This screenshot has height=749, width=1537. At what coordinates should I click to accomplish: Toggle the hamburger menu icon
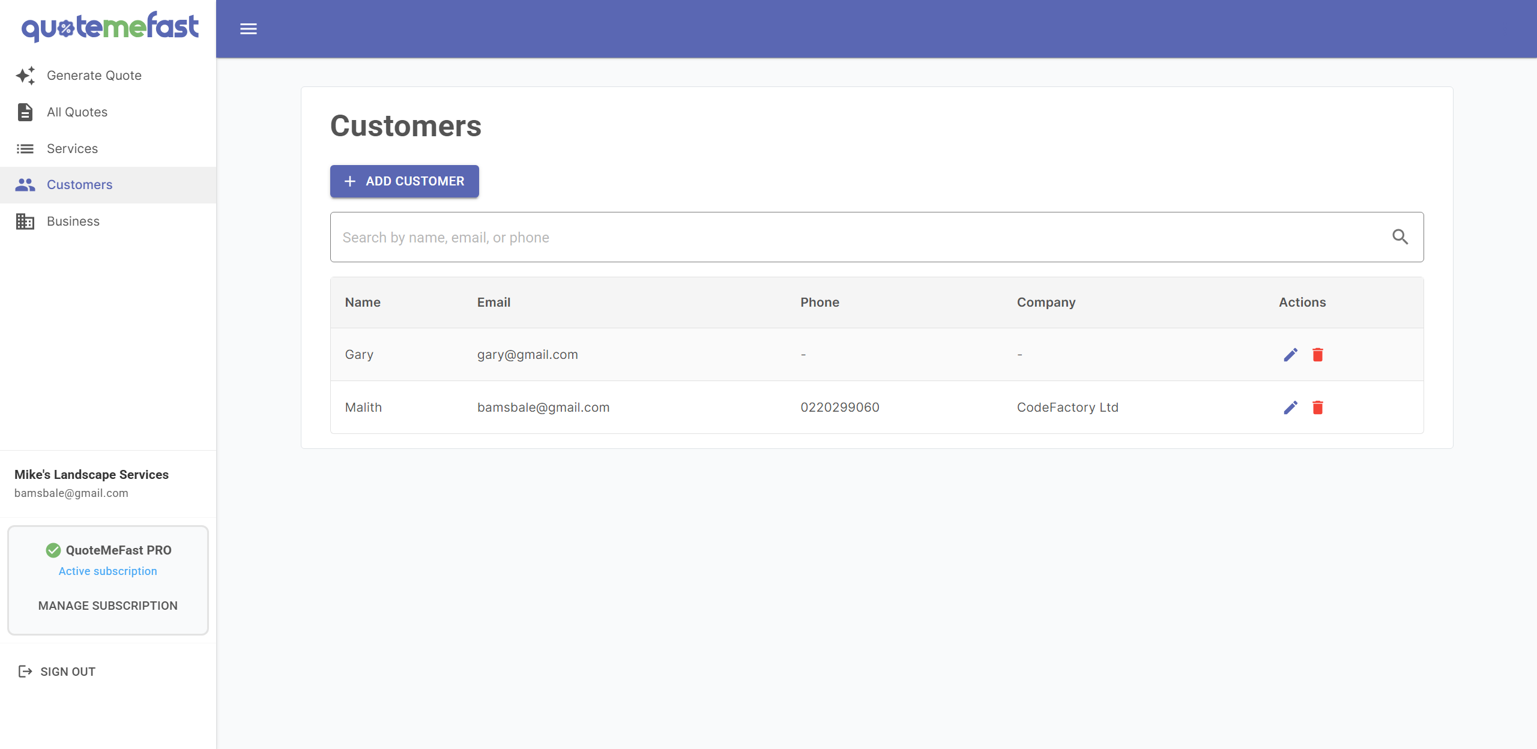(x=249, y=29)
